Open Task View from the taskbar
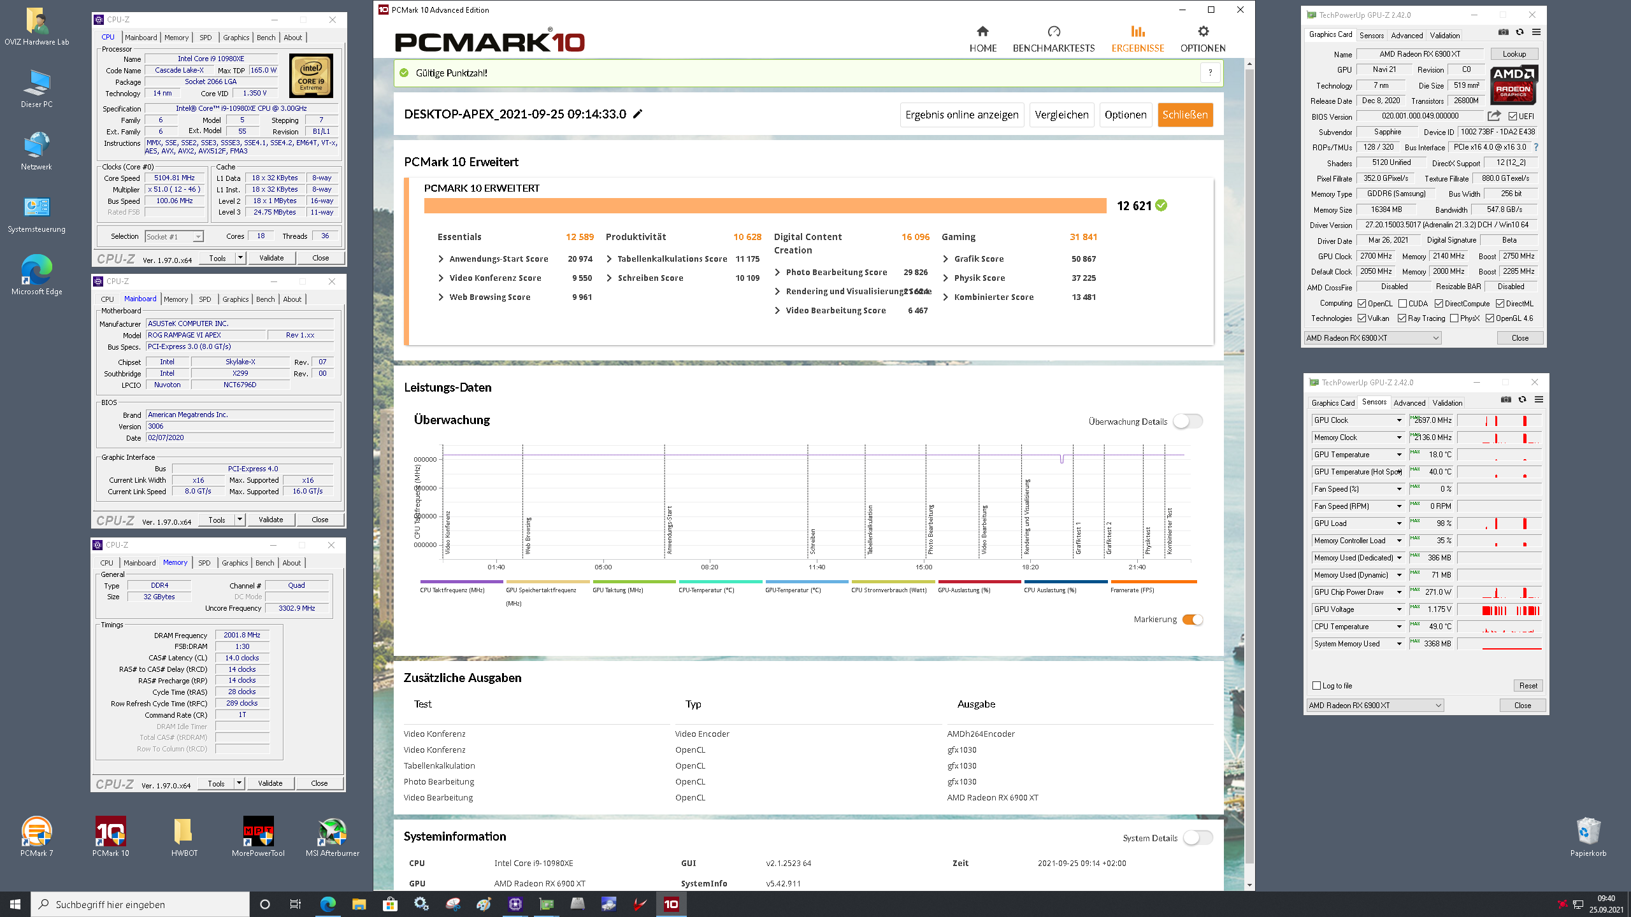 [296, 904]
